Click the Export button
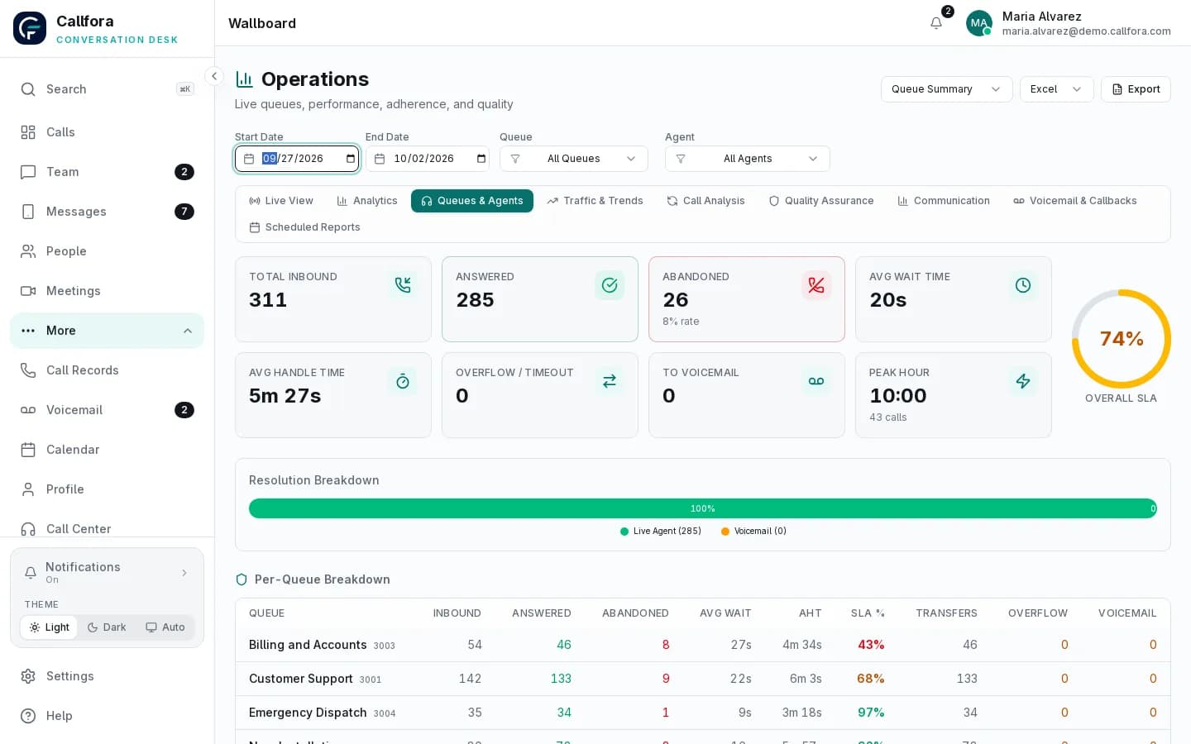 point(1136,89)
